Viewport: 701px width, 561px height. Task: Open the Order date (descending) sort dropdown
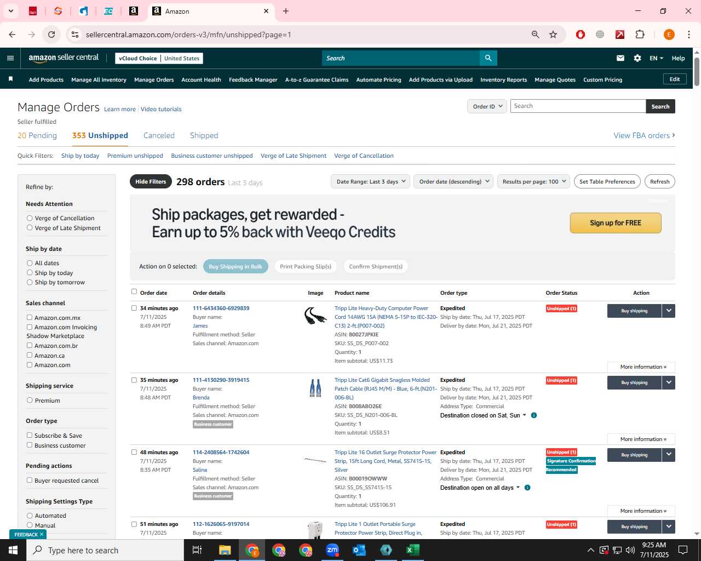coord(453,181)
